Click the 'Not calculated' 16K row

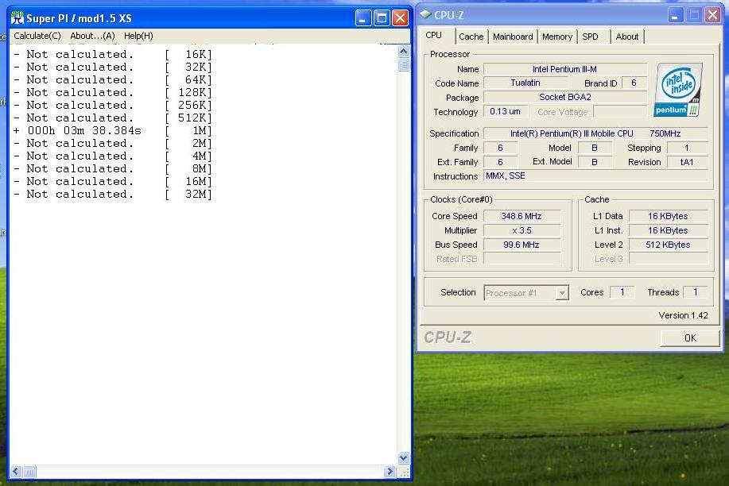113,54
